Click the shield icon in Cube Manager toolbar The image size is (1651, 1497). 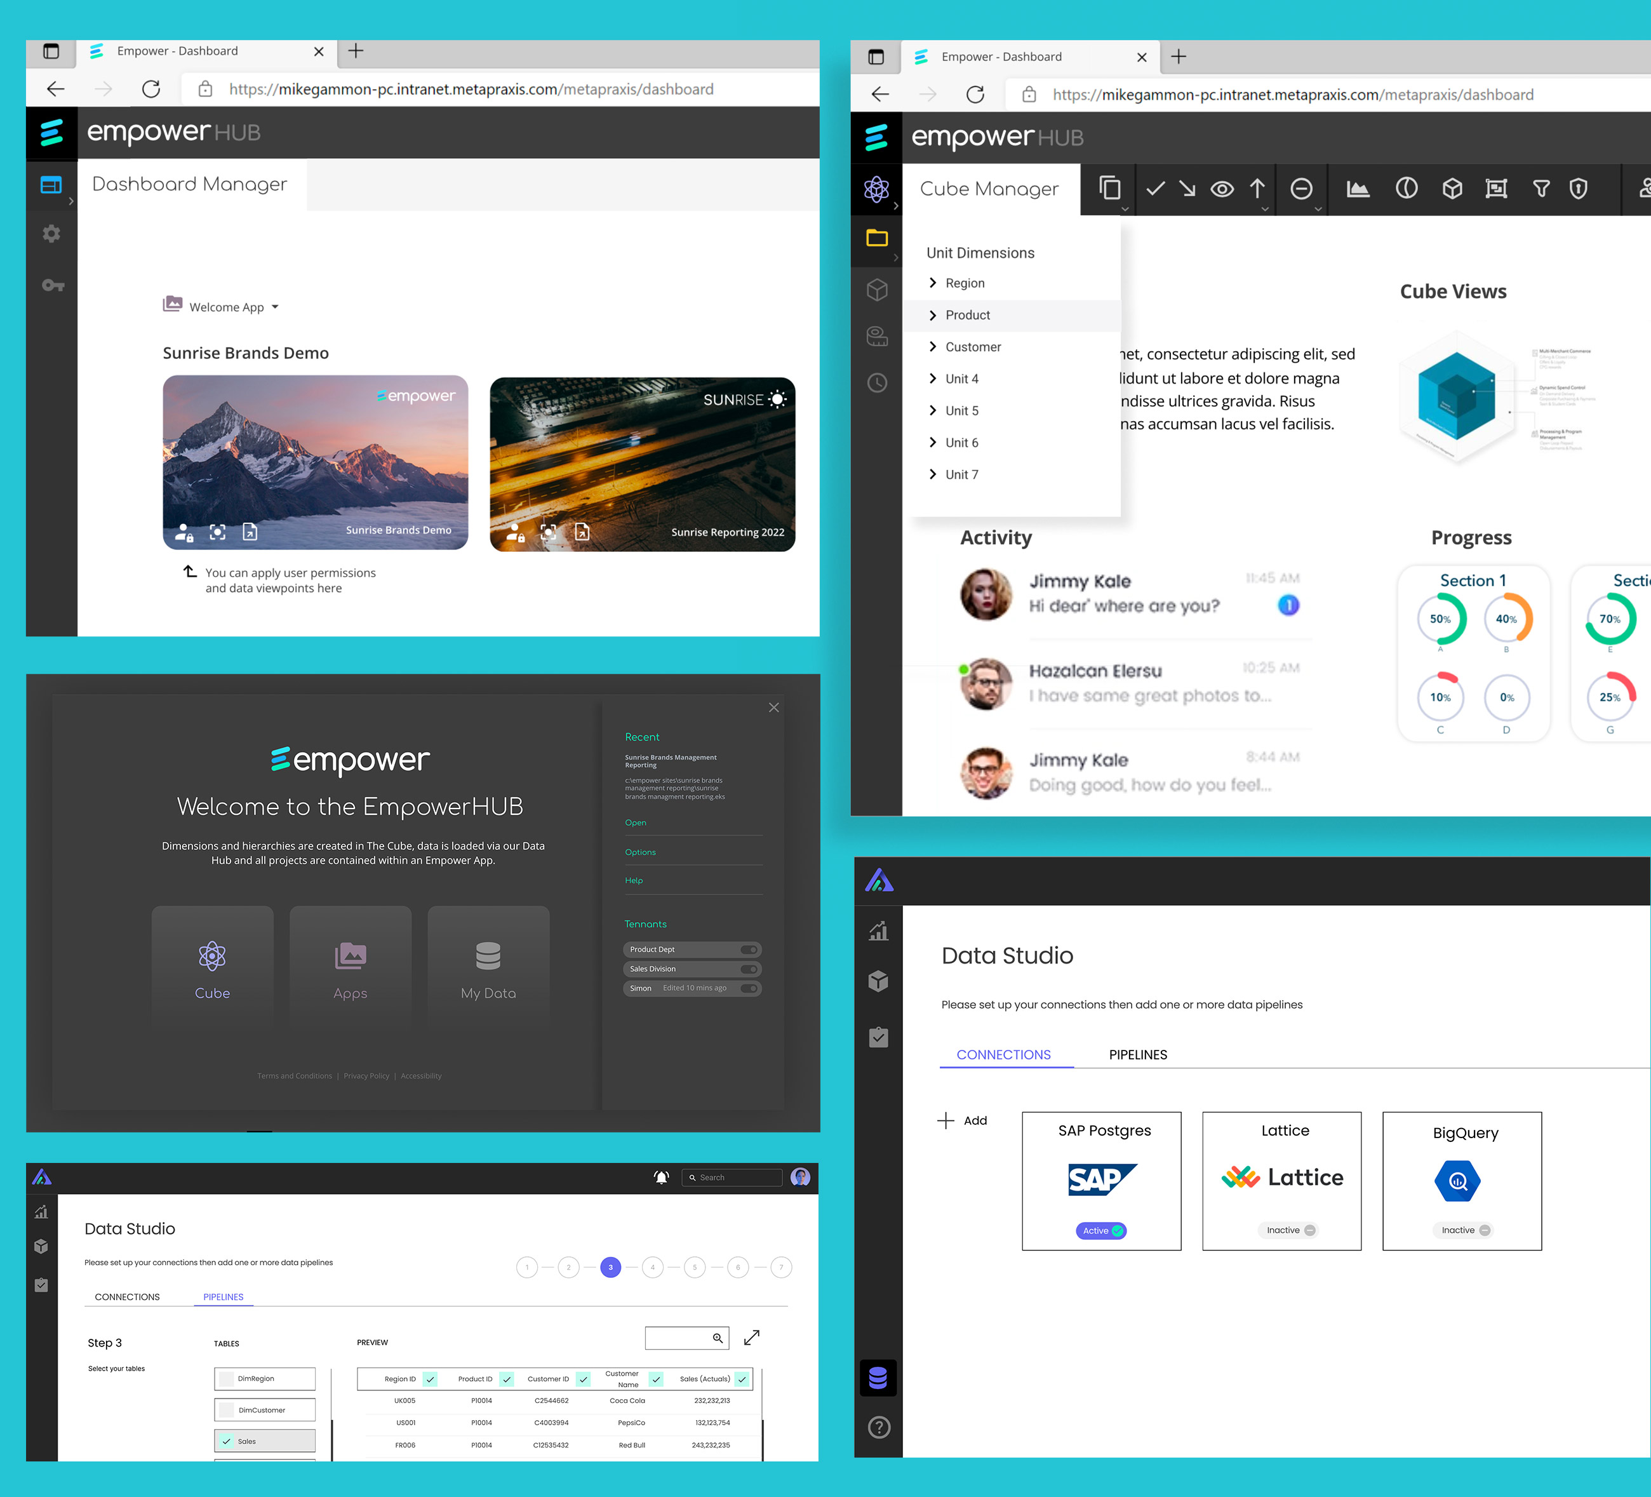click(x=1578, y=189)
